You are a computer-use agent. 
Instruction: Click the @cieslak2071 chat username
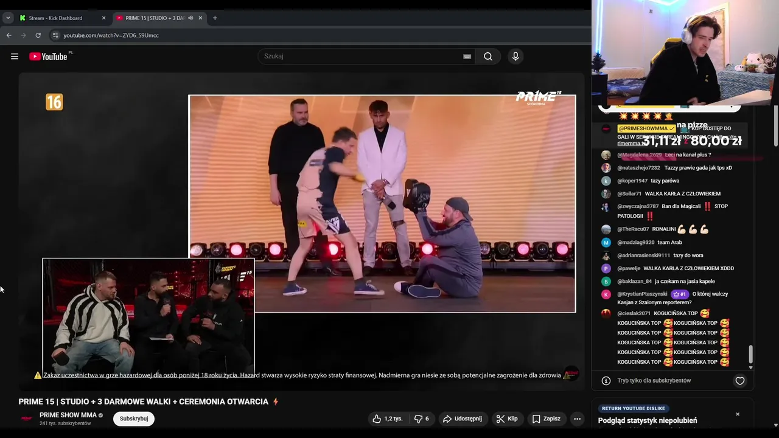[634, 314]
